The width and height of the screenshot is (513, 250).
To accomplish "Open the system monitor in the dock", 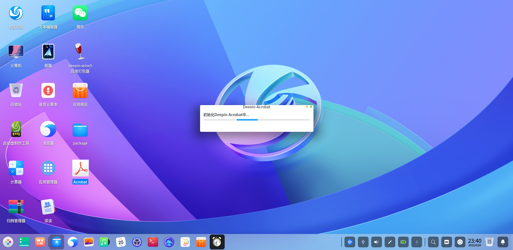I will (x=169, y=242).
